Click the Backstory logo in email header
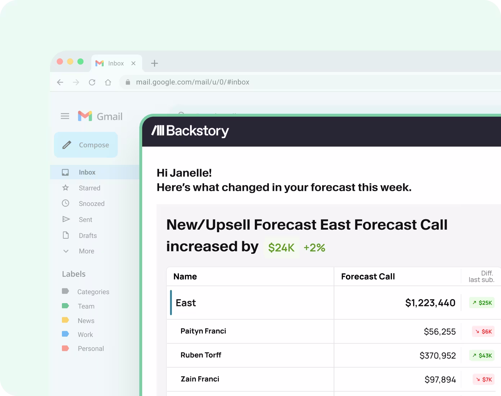Image resolution: width=501 pixels, height=396 pixels. (190, 131)
